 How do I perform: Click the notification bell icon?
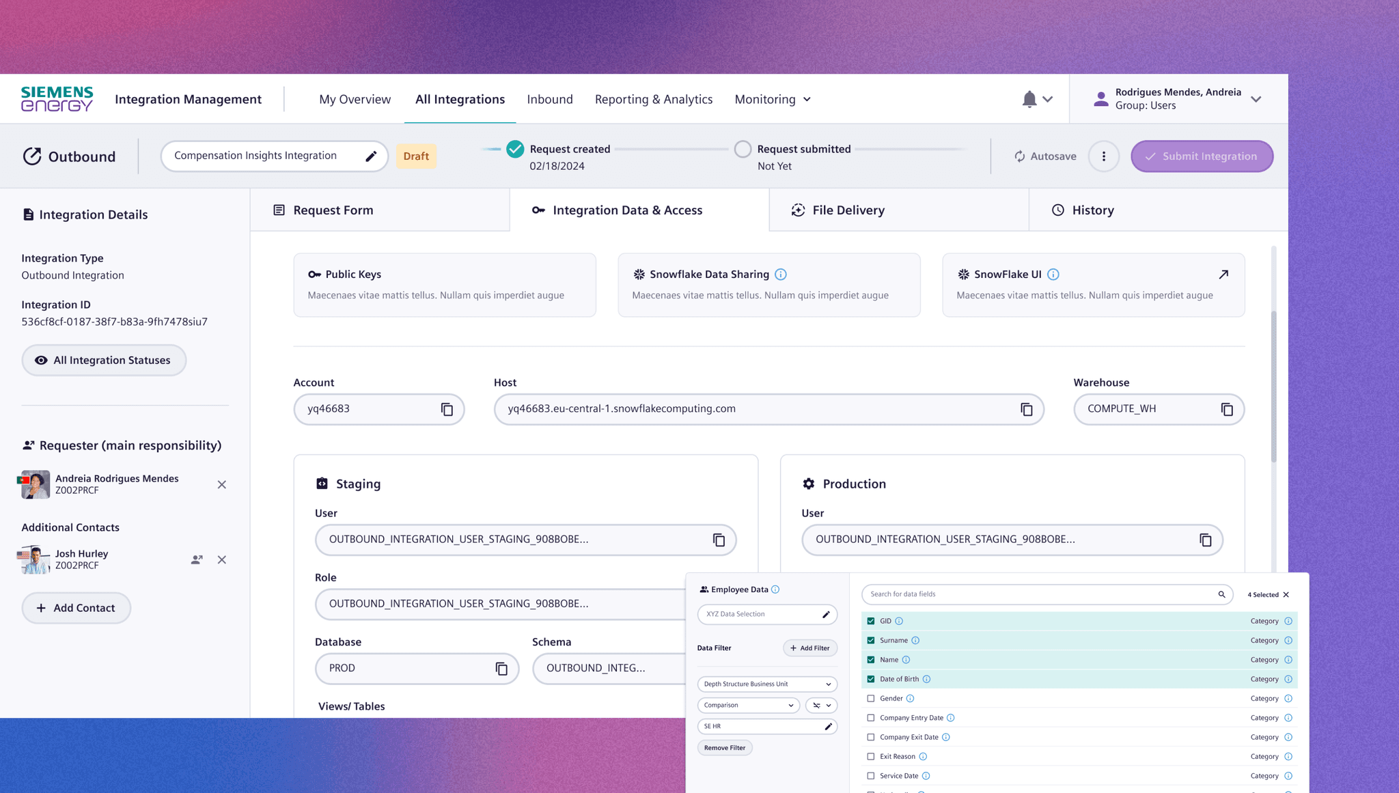[x=1029, y=100]
